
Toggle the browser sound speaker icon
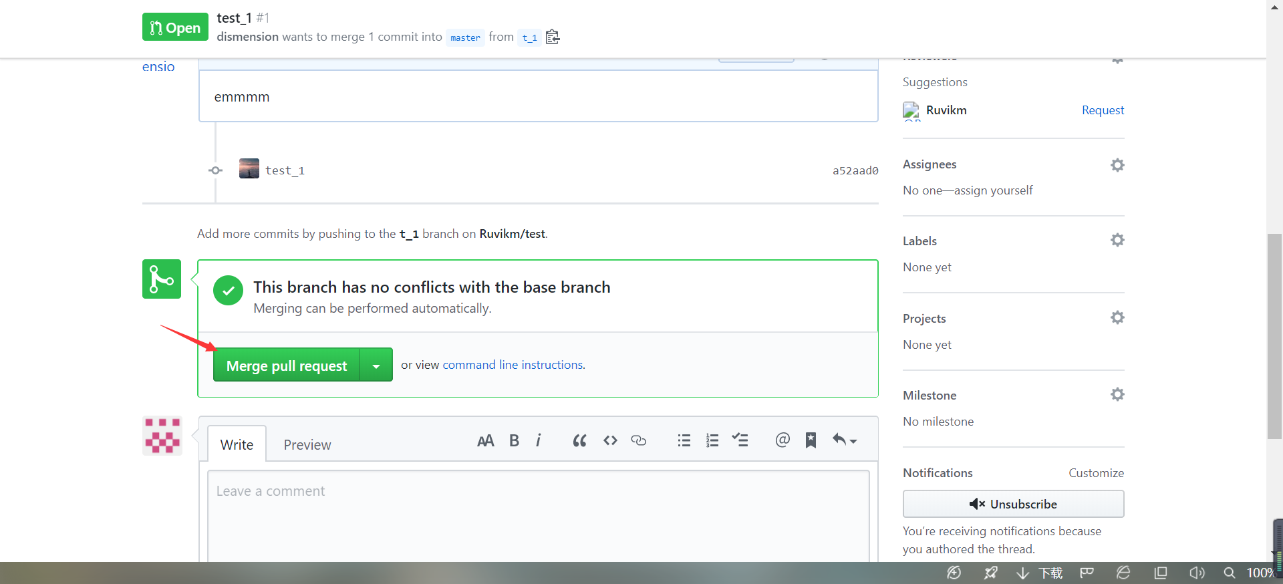pyautogui.click(x=1197, y=573)
